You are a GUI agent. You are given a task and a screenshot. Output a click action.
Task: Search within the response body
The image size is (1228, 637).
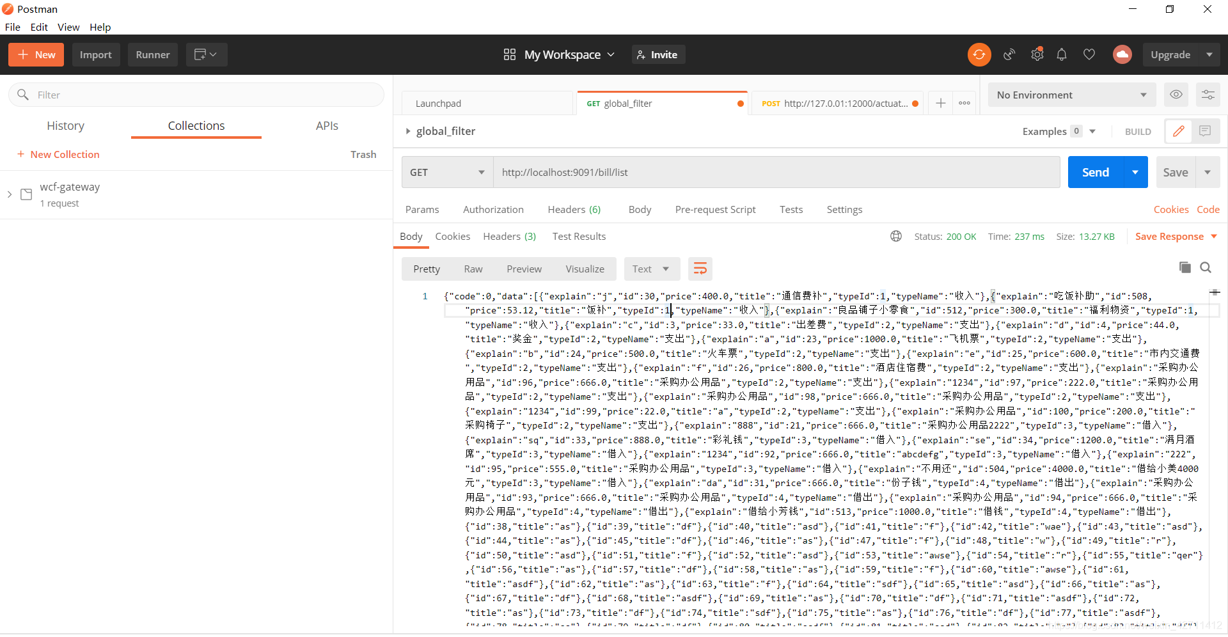click(1206, 267)
